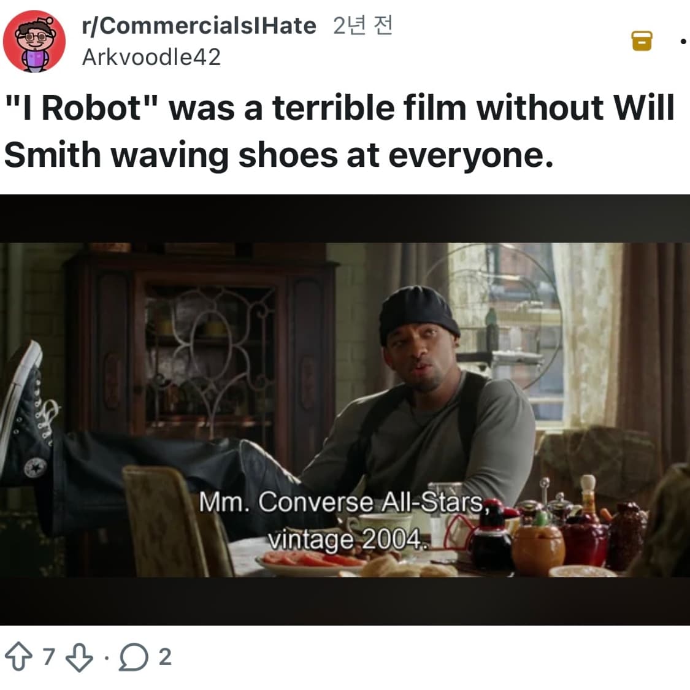This screenshot has width=690, height=690.
Task: Click the "2년 전" timestamp
Action: point(362,26)
